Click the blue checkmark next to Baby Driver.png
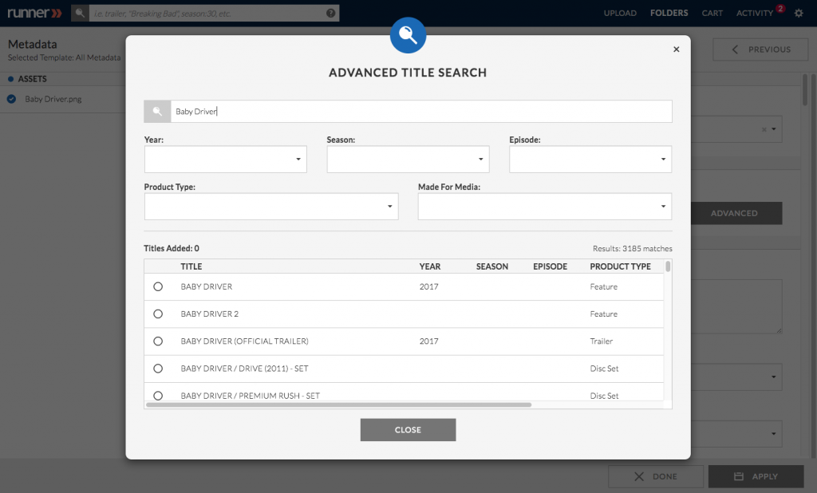 point(11,99)
